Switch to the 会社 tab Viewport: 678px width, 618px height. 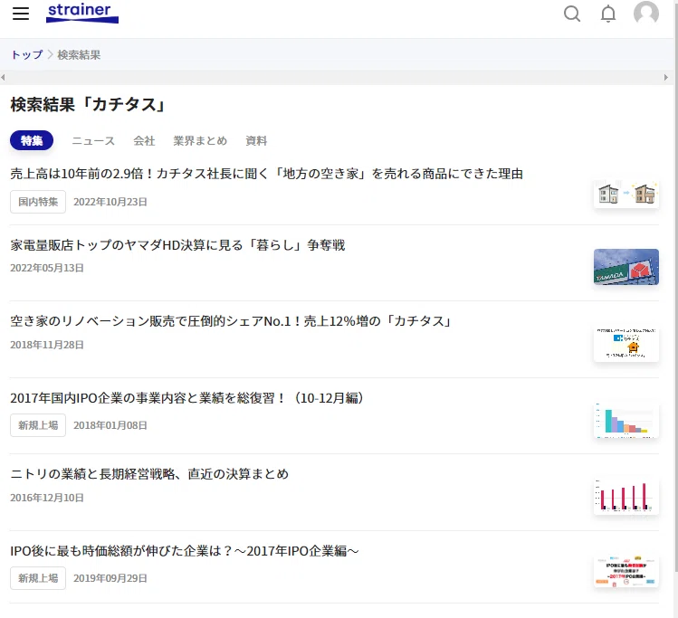[x=144, y=141]
